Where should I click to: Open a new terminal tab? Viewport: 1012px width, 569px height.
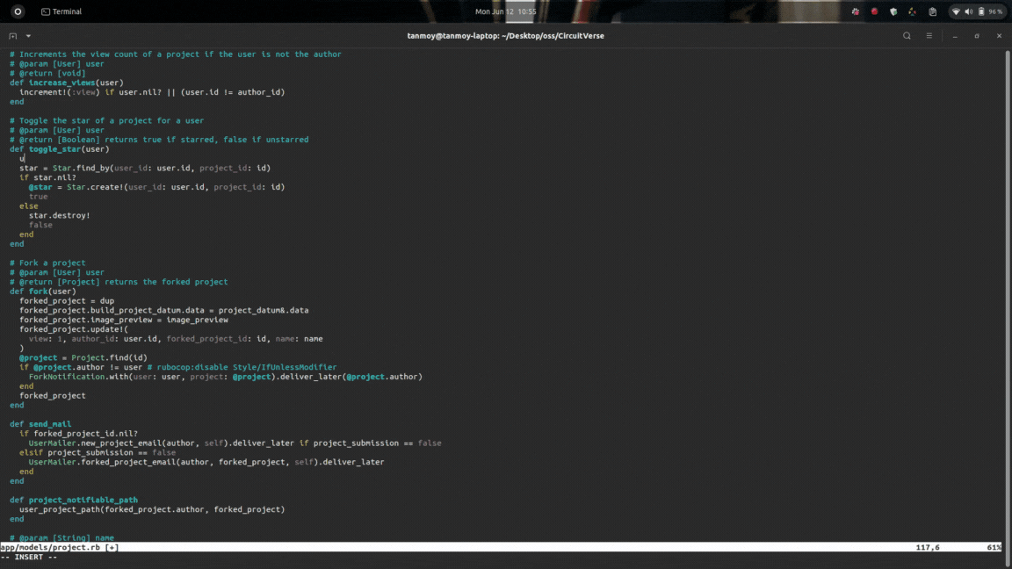12,36
